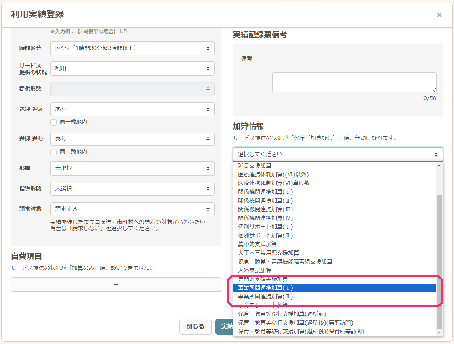The height and width of the screenshot is (344, 454).
Task: Open the 部屋 dropdown
Action: [132, 168]
